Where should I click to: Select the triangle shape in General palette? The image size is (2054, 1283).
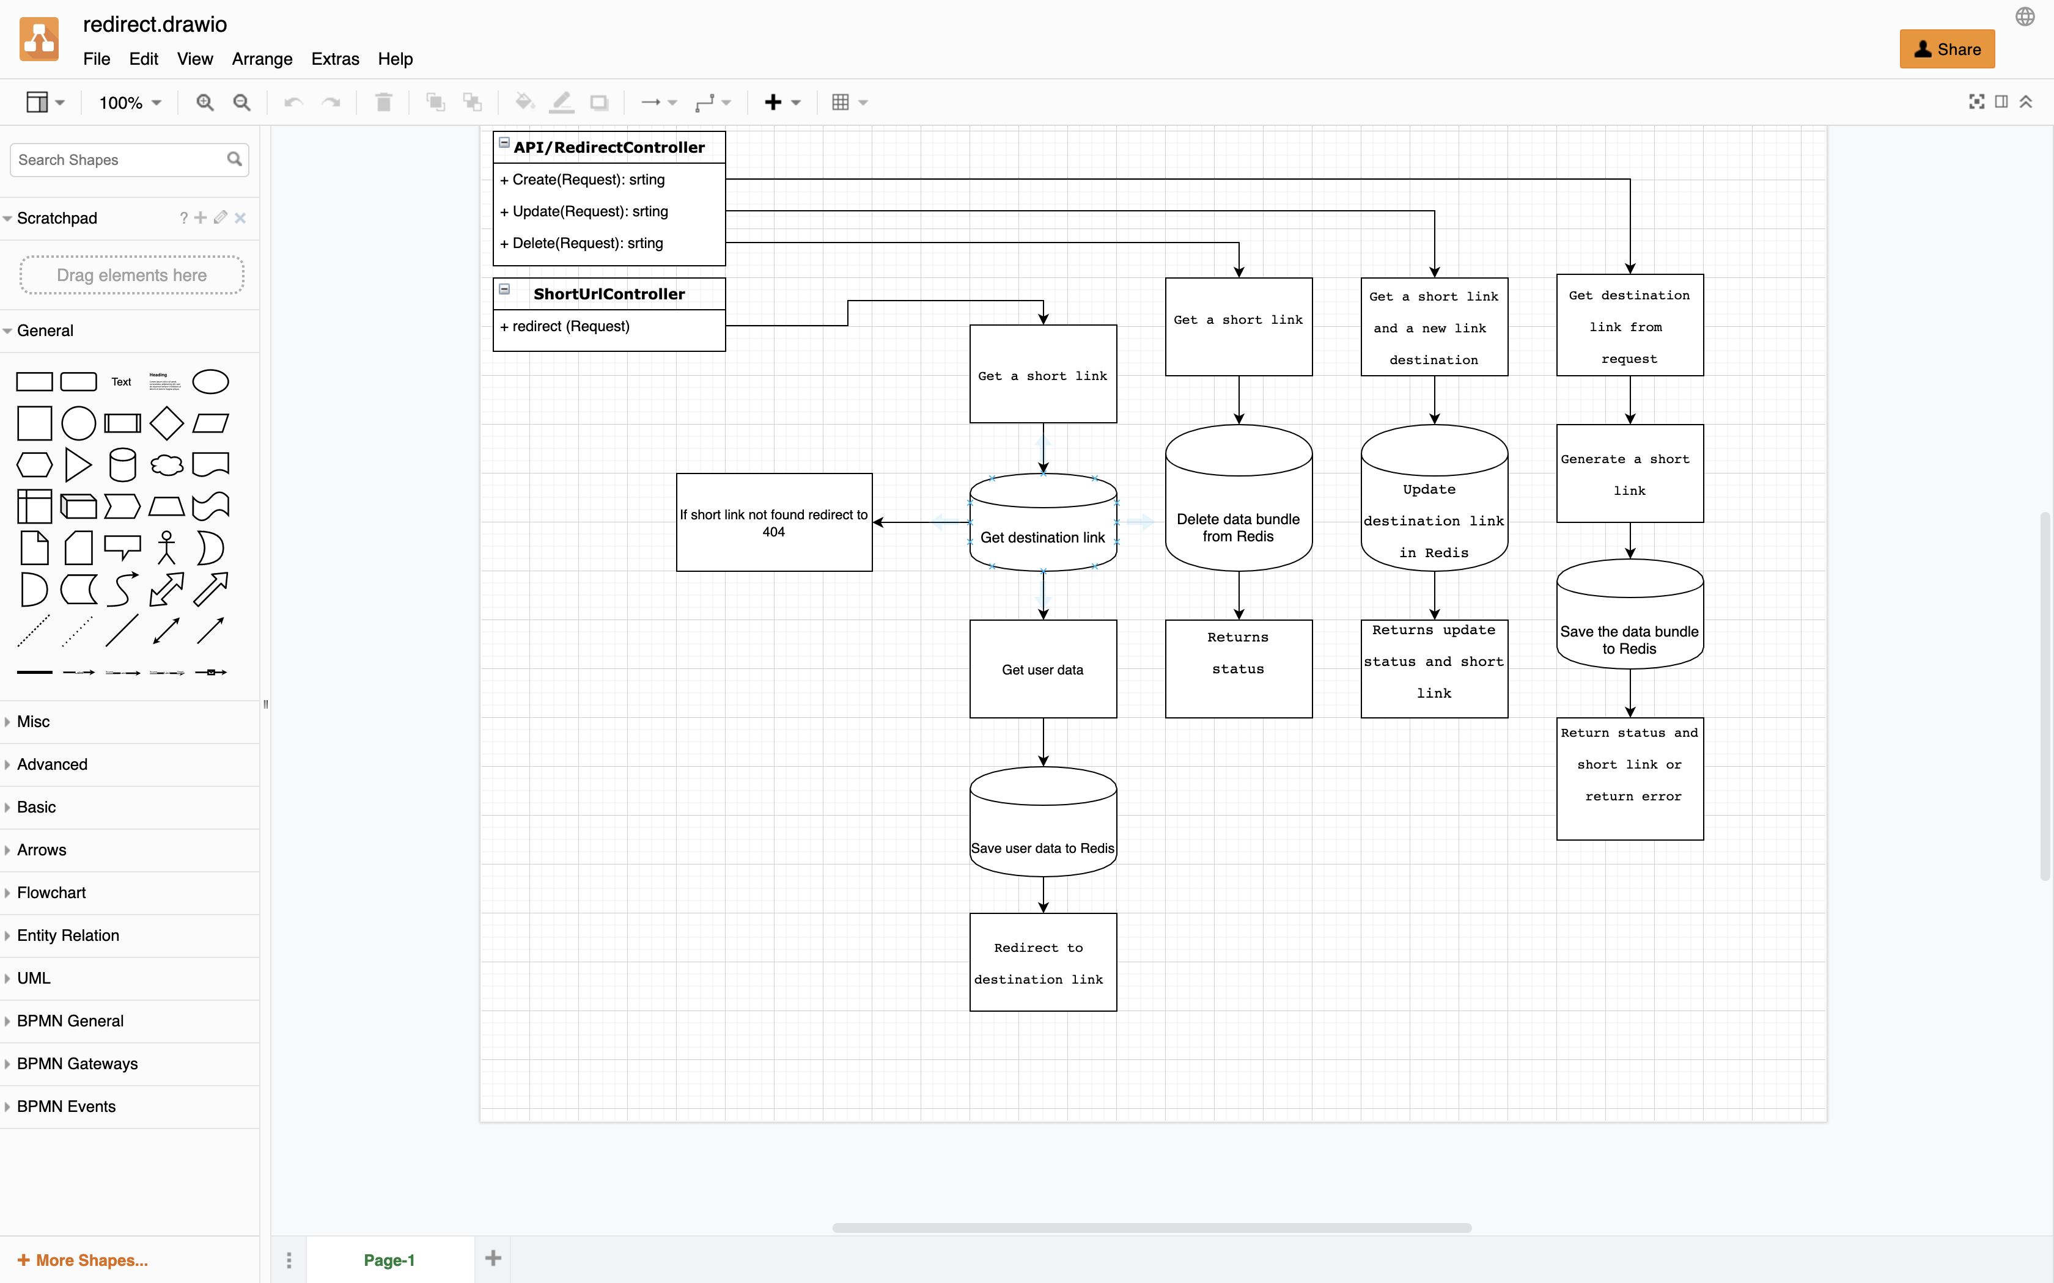pyautogui.click(x=78, y=465)
